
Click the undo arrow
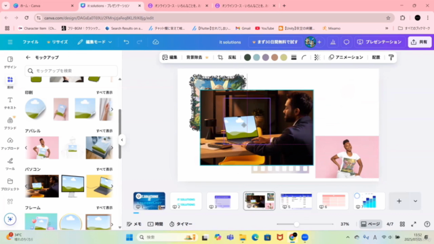pos(126,42)
